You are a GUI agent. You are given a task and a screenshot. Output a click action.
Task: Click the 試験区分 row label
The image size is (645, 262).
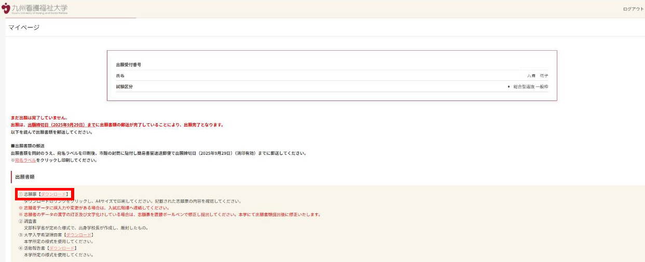124,86
